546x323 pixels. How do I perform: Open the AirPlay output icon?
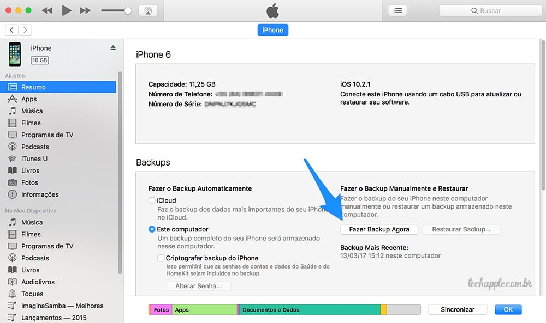point(147,10)
